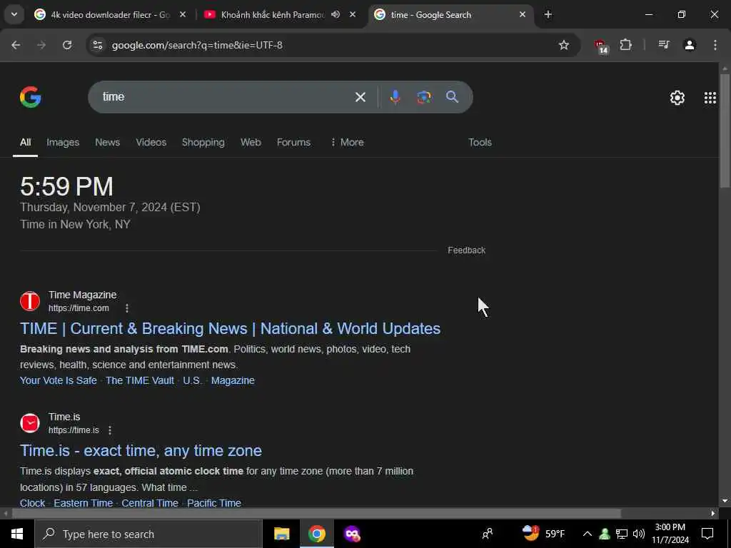This screenshot has width=731, height=548.
Task: Open the Time.is favicon
Action: tap(30, 423)
